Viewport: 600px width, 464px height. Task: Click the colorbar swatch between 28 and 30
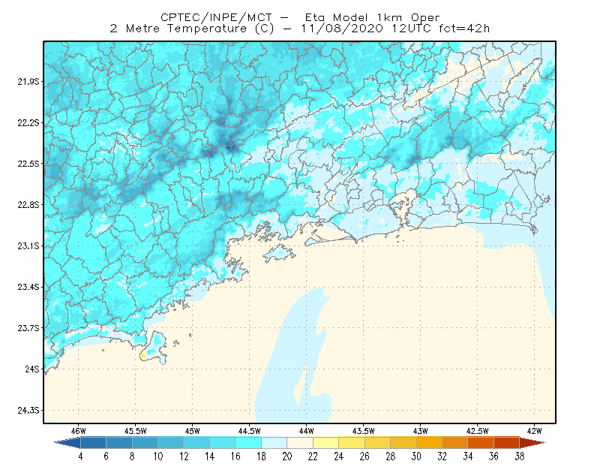pyautogui.click(x=403, y=443)
